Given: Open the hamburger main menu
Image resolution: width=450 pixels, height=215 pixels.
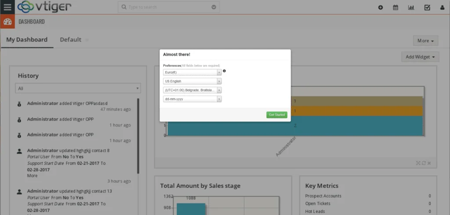Looking at the screenshot, I should [x=7, y=7].
